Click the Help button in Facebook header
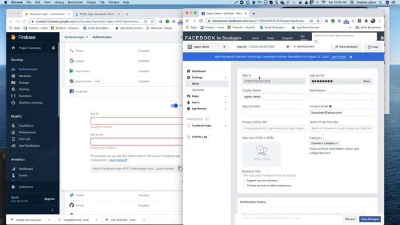Screen dimensions: 400x225 pyautogui.click(x=373, y=47)
